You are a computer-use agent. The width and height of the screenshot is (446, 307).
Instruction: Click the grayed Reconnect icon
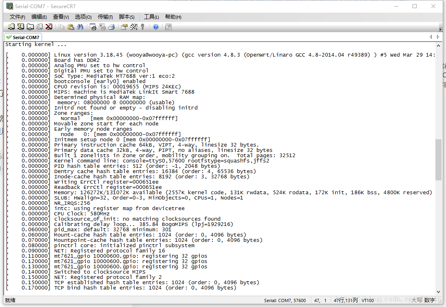[40, 27]
